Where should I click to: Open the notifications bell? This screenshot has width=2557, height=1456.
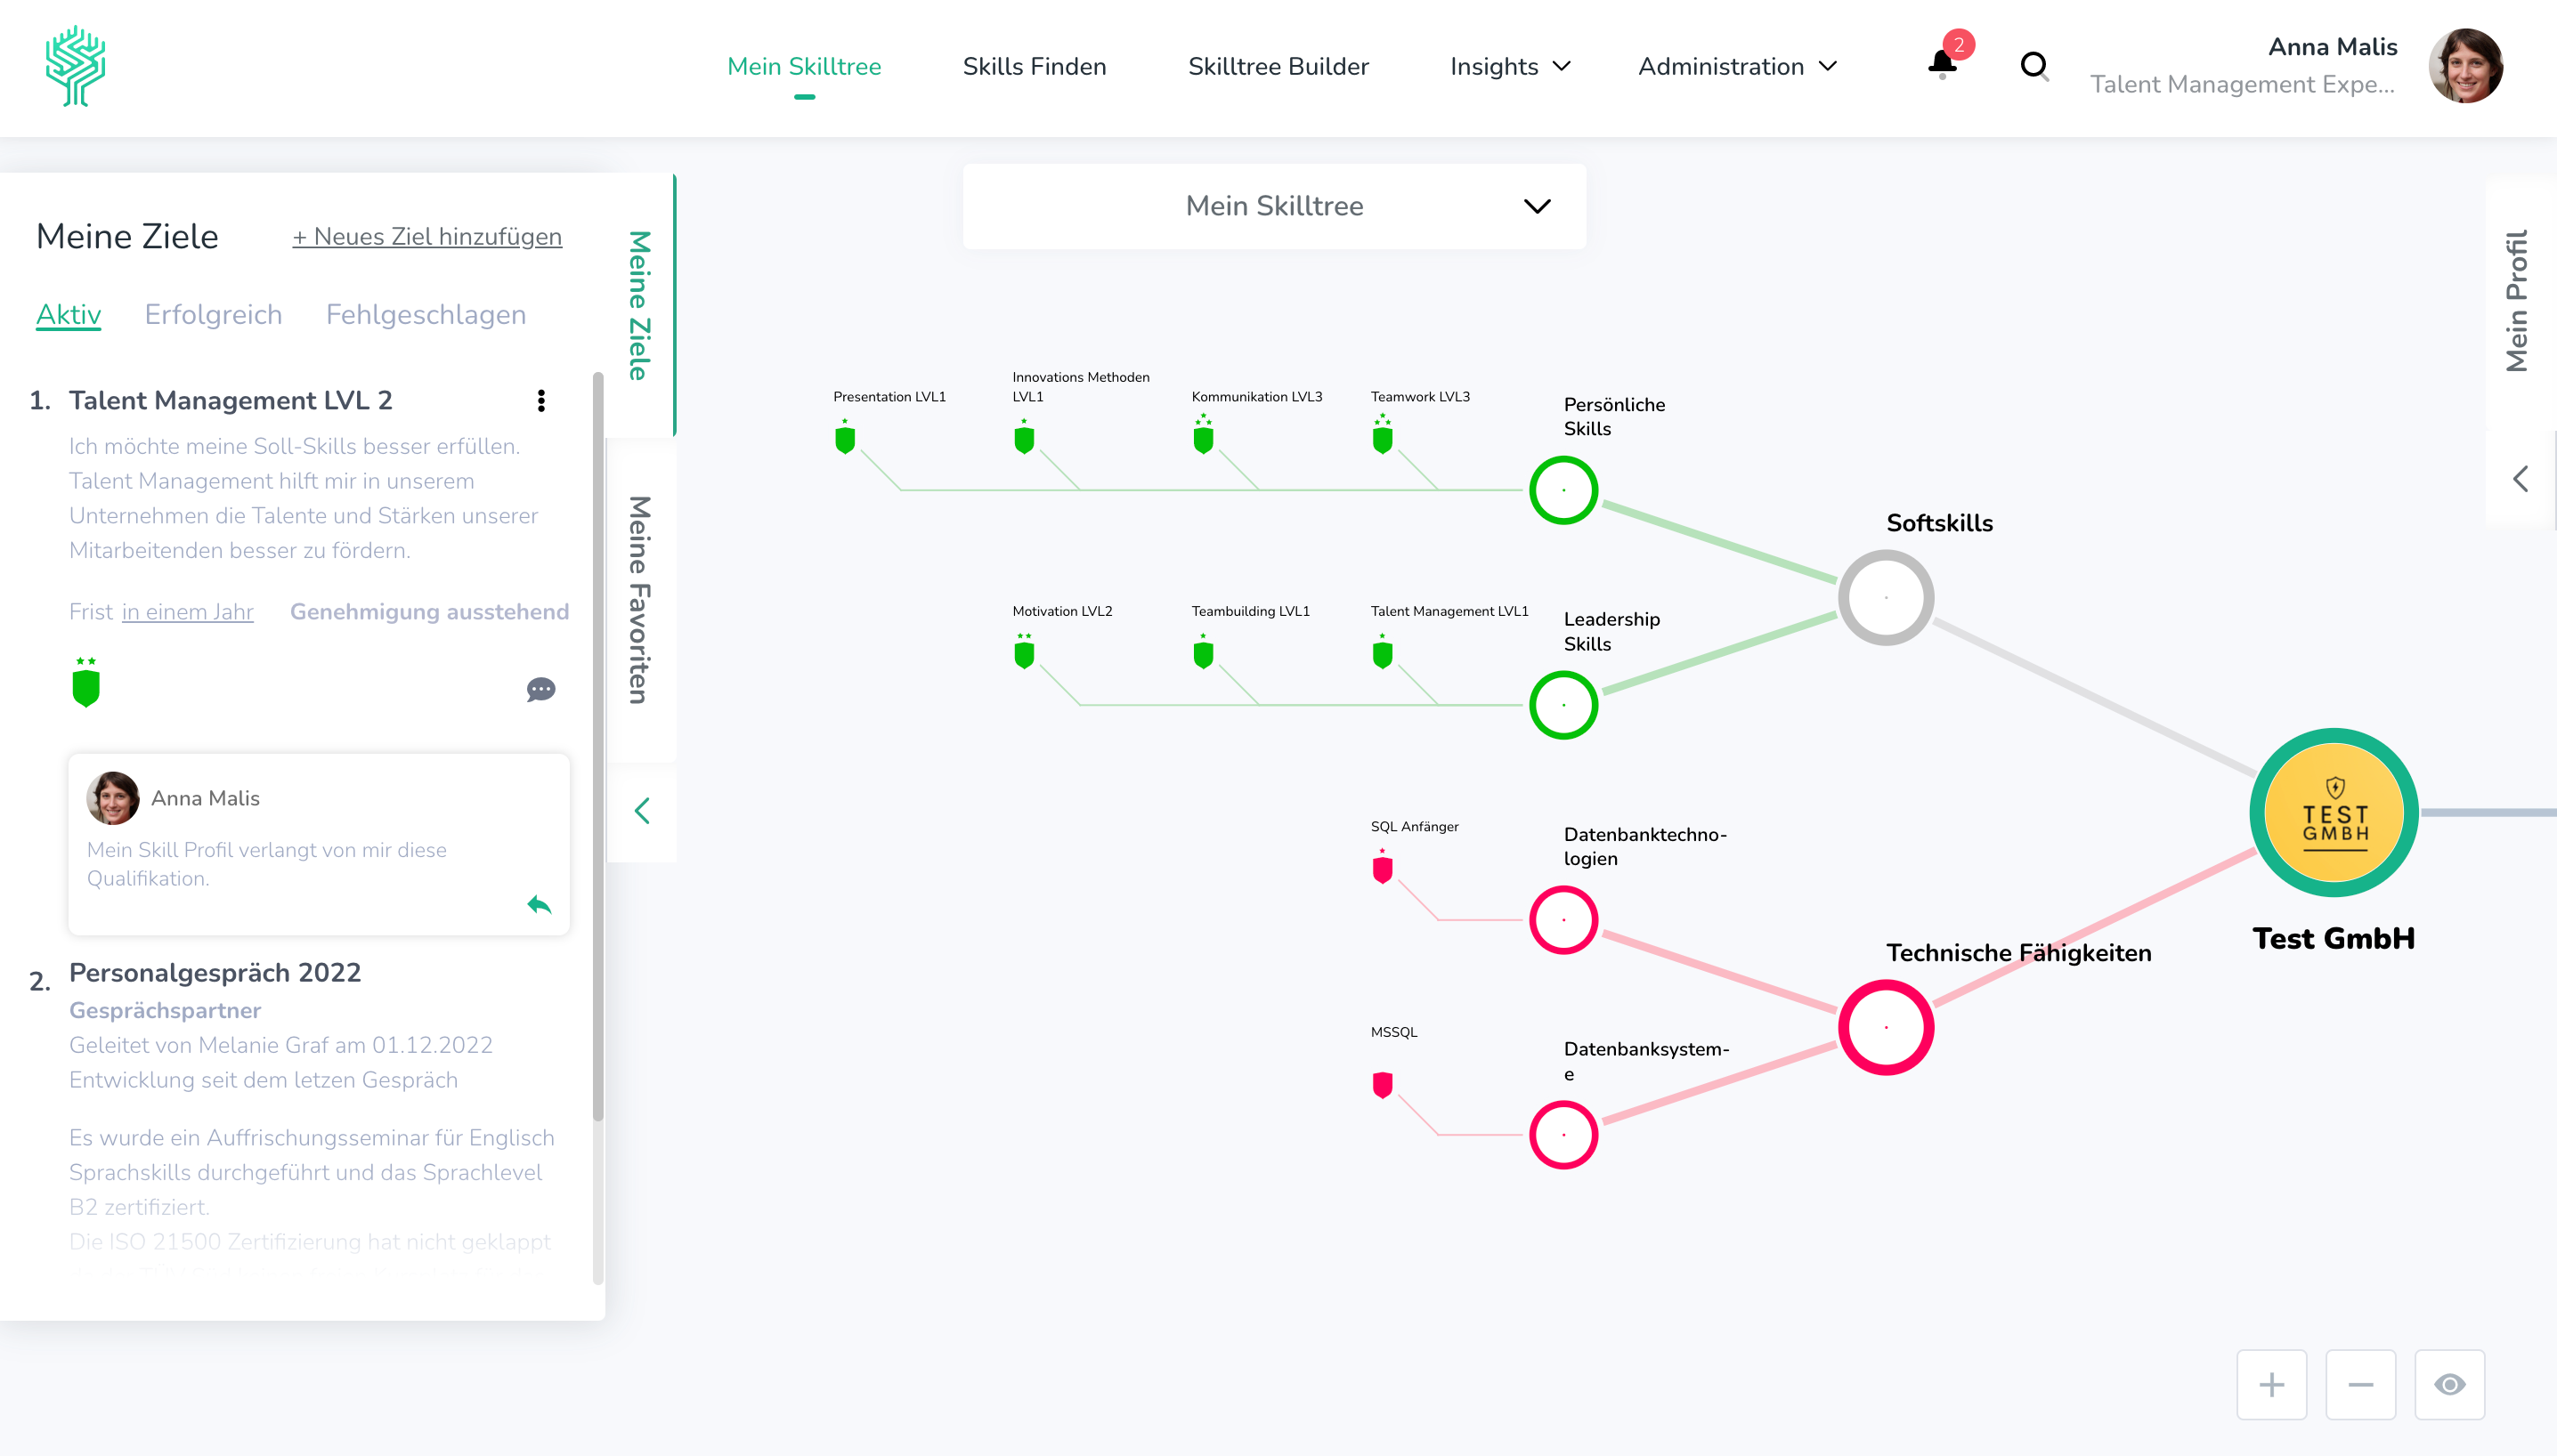click(x=1942, y=65)
